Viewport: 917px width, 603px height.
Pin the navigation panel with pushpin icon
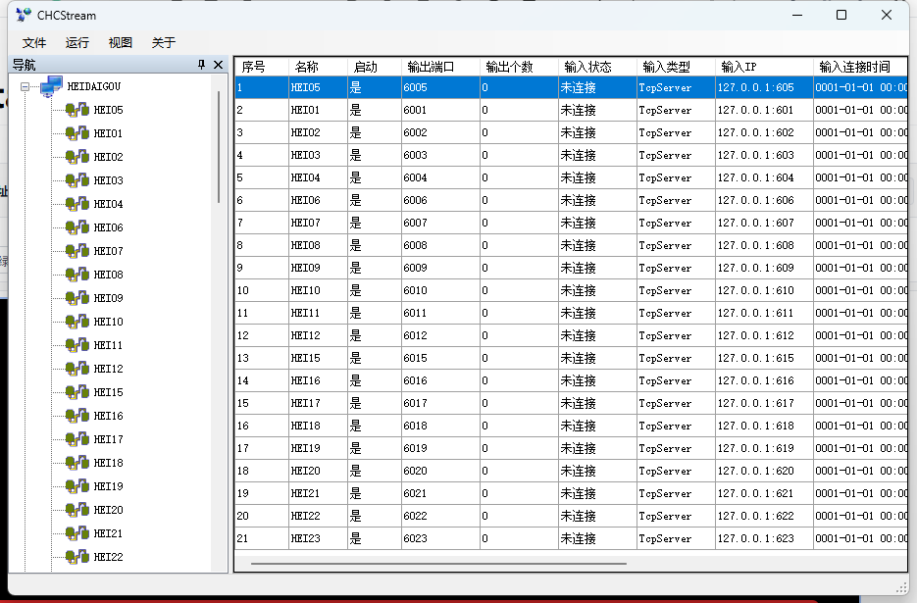pyautogui.click(x=202, y=65)
